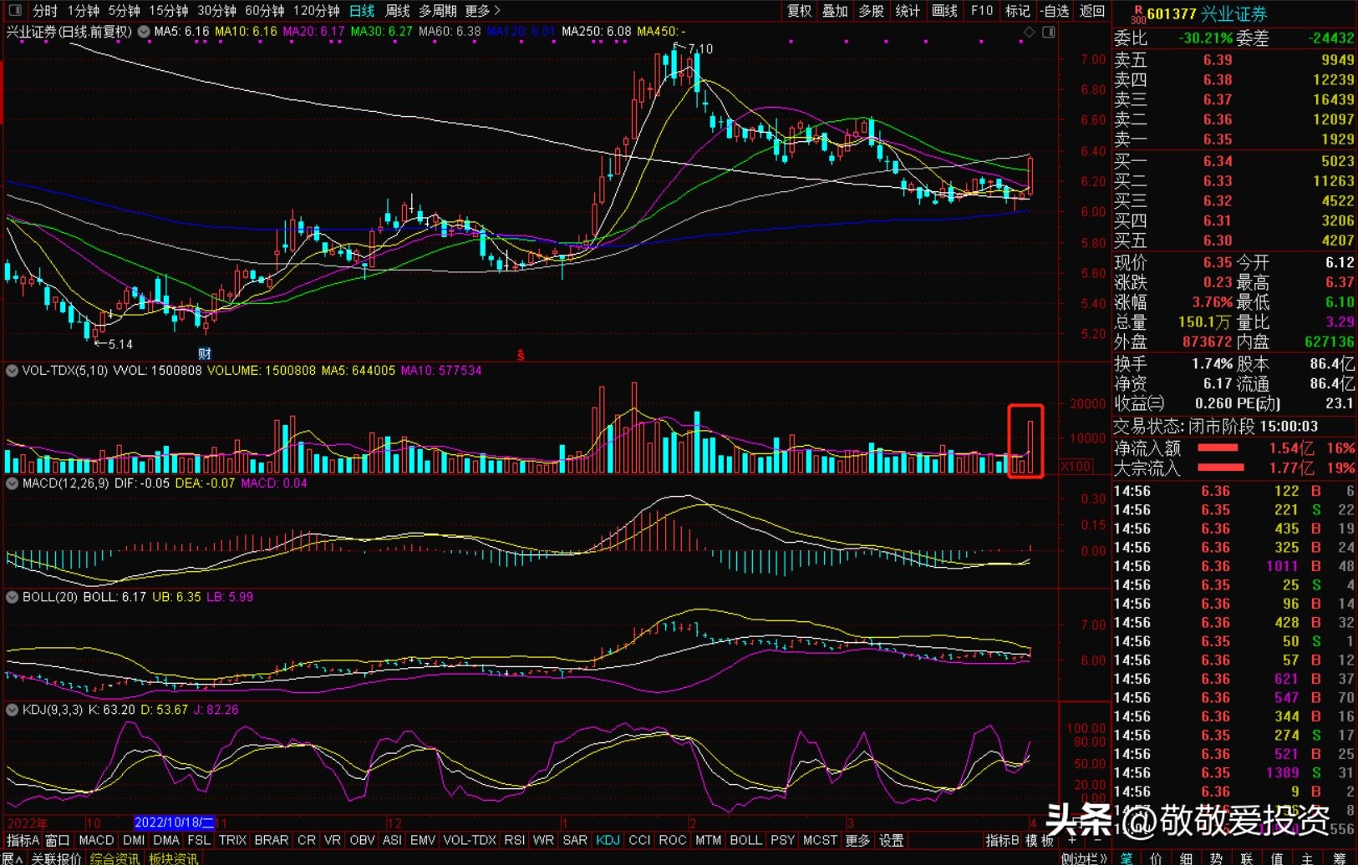Screen dimensions: 1358x865
Task: Click the panel layout icon before 分时
Action: coord(15,11)
